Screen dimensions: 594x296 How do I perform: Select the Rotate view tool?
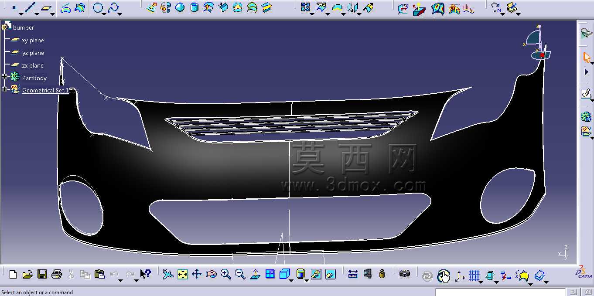pyautogui.click(x=211, y=274)
